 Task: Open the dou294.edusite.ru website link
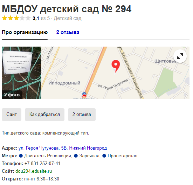coord(34,171)
